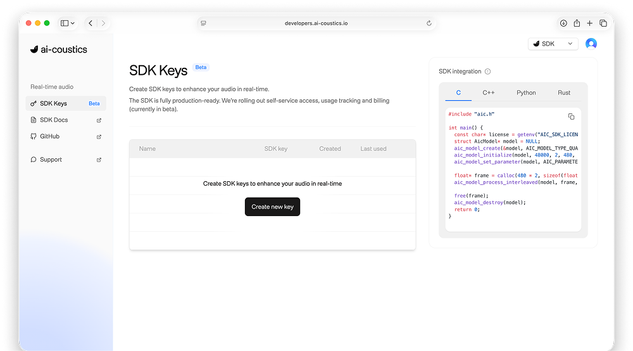The height and width of the screenshot is (351, 633).
Task: Click Create new key button
Action: (x=272, y=207)
